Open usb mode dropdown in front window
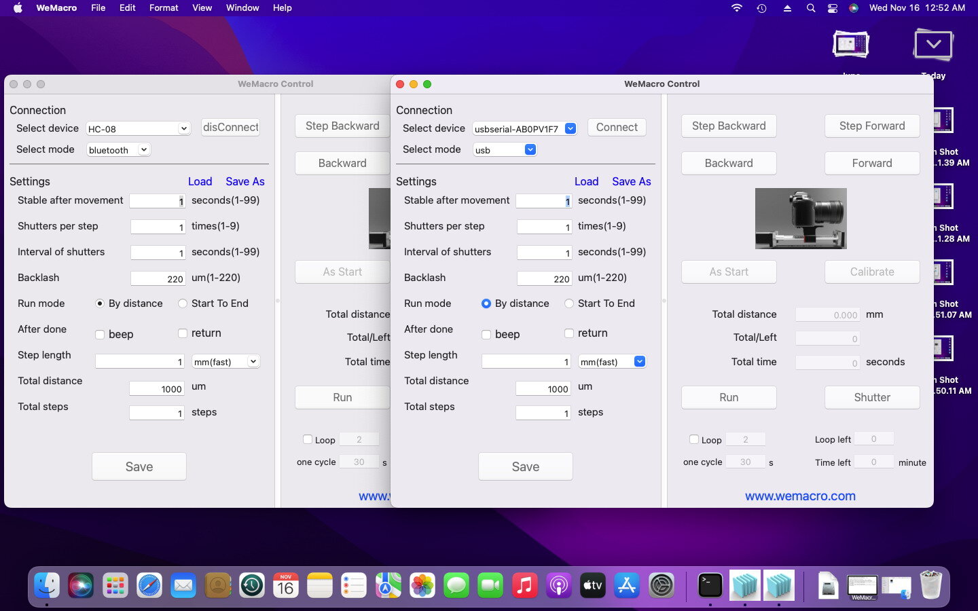Screen dimensions: 978x611 tap(505, 149)
